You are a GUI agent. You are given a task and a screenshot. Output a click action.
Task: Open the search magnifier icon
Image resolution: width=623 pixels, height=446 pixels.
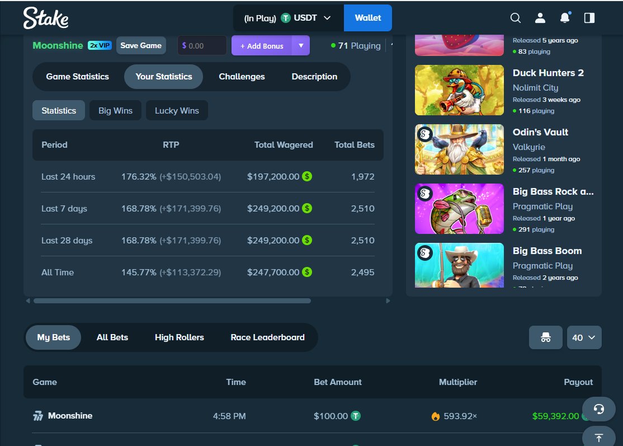(x=515, y=18)
